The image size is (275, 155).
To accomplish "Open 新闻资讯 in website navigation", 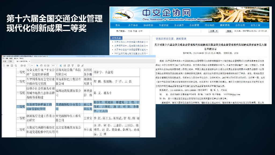I will [225, 25].
